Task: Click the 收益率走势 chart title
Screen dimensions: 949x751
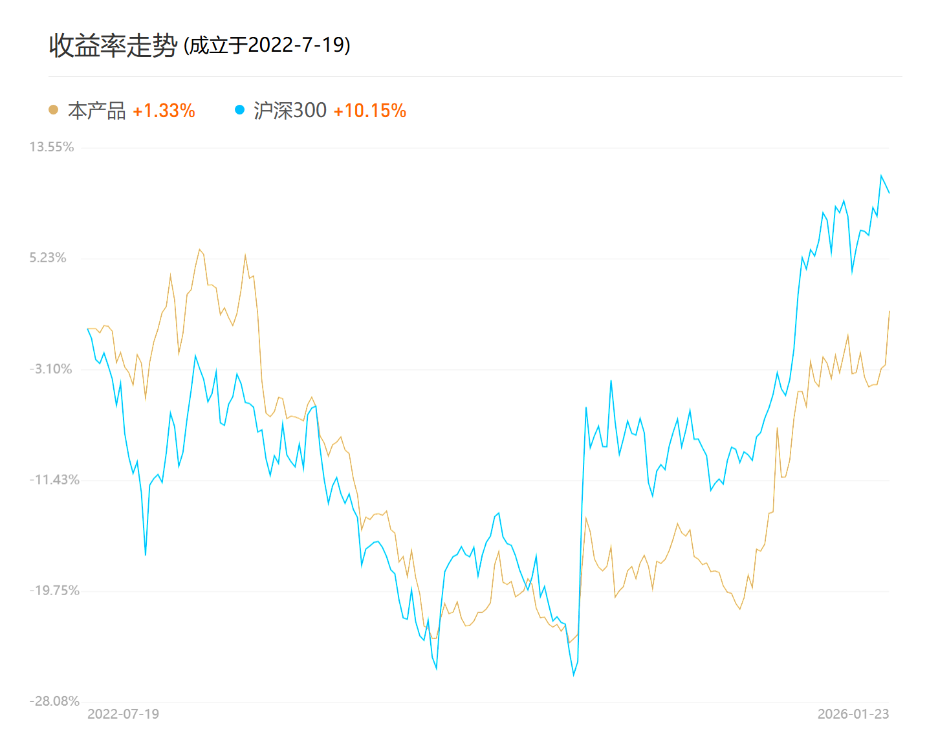Action: click(x=113, y=45)
